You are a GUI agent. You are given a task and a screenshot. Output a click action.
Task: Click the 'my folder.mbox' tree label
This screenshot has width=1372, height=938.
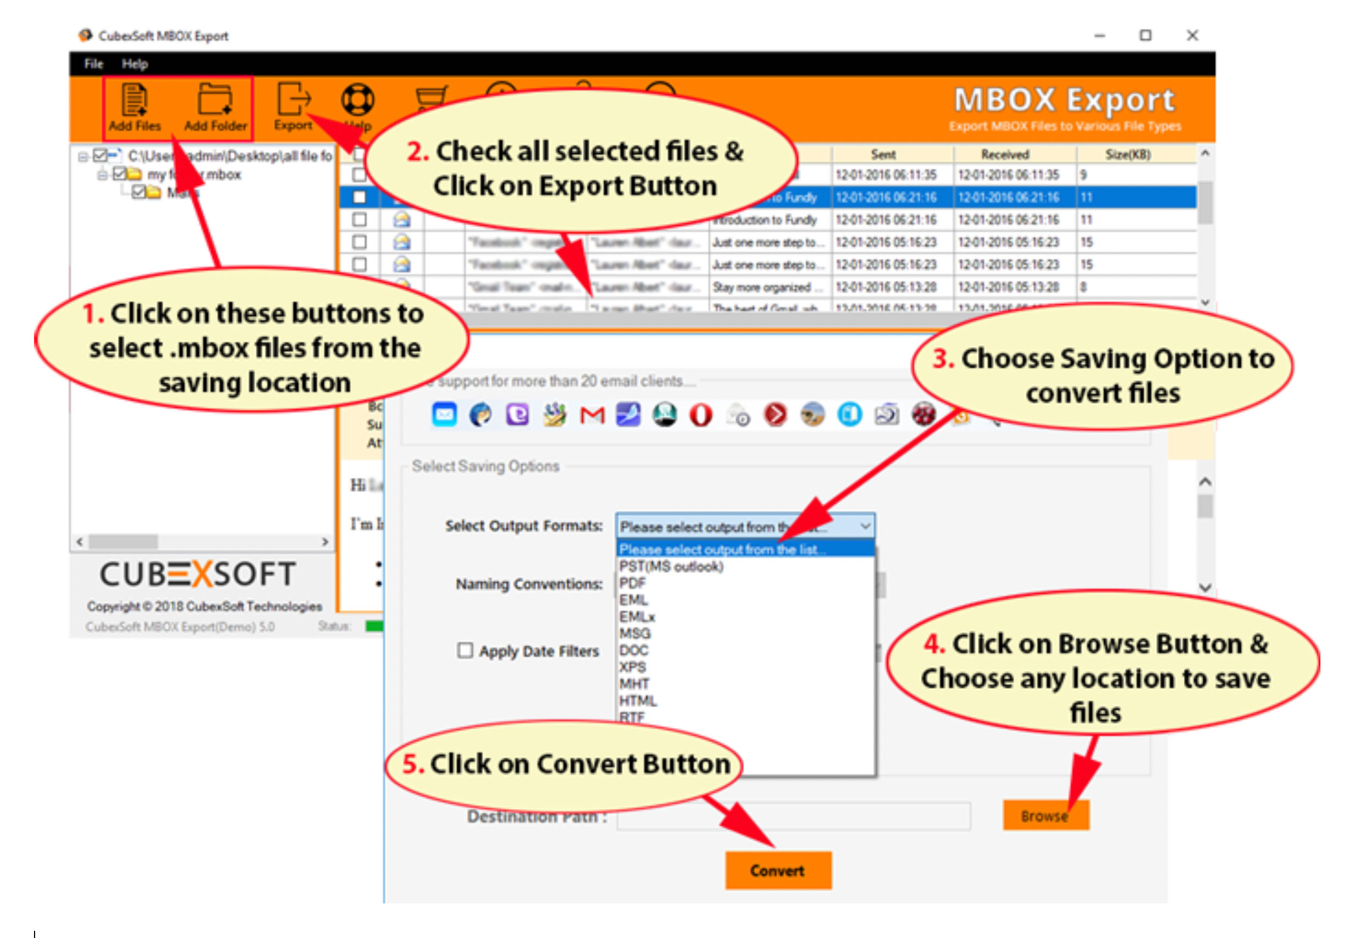click(x=194, y=174)
